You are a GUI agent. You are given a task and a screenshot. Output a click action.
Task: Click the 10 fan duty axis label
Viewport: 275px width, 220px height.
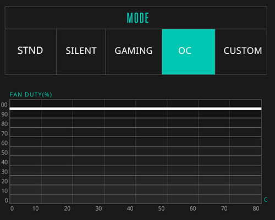point(4,191)
